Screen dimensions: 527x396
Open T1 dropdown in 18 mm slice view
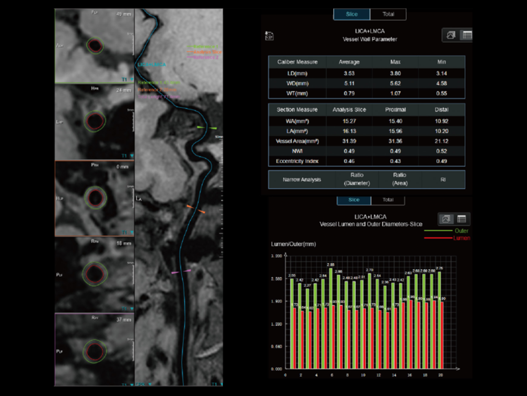coord(132,309)
